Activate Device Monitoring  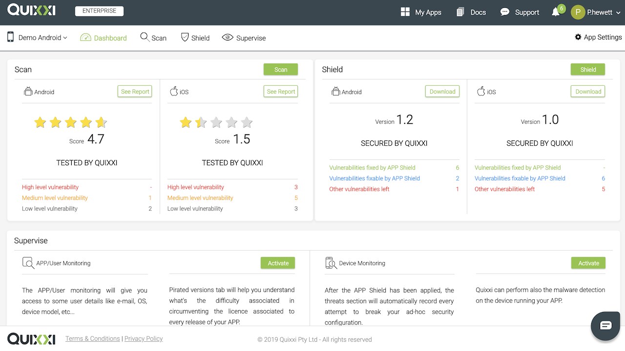[x=588, y=263]
